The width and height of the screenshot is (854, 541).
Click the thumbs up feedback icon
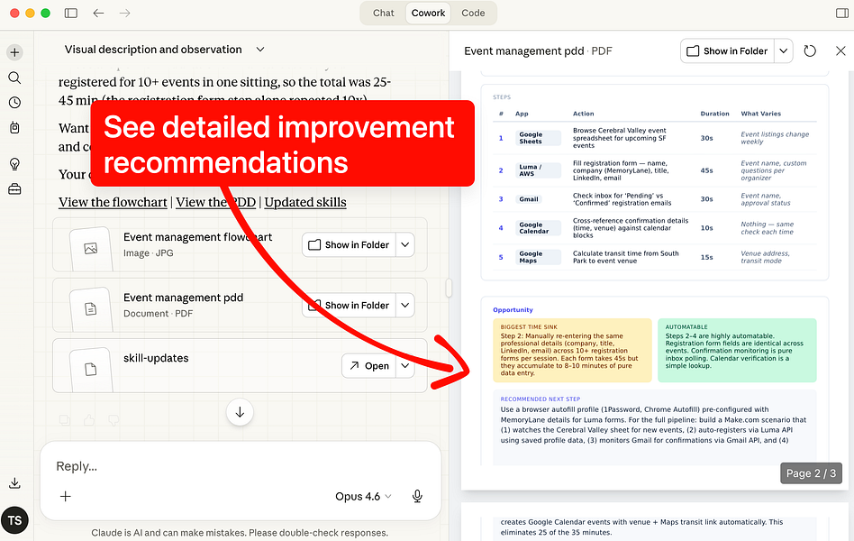pos(89,420)
